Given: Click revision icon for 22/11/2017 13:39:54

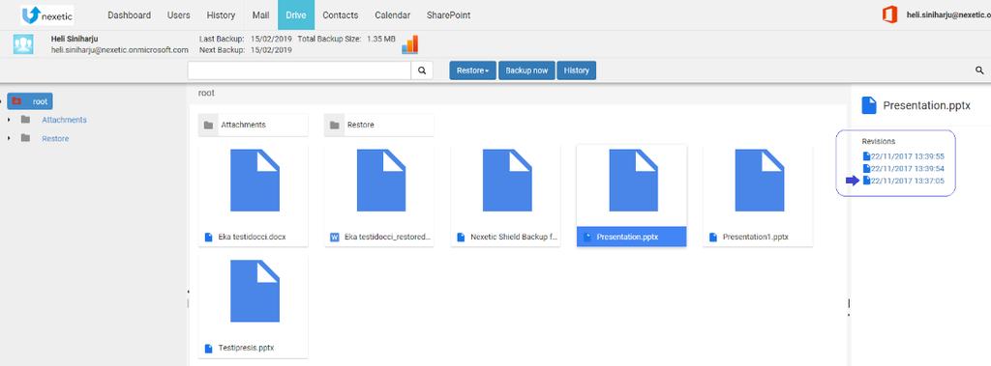Looking at the screenshot, I should coord(867,168).
